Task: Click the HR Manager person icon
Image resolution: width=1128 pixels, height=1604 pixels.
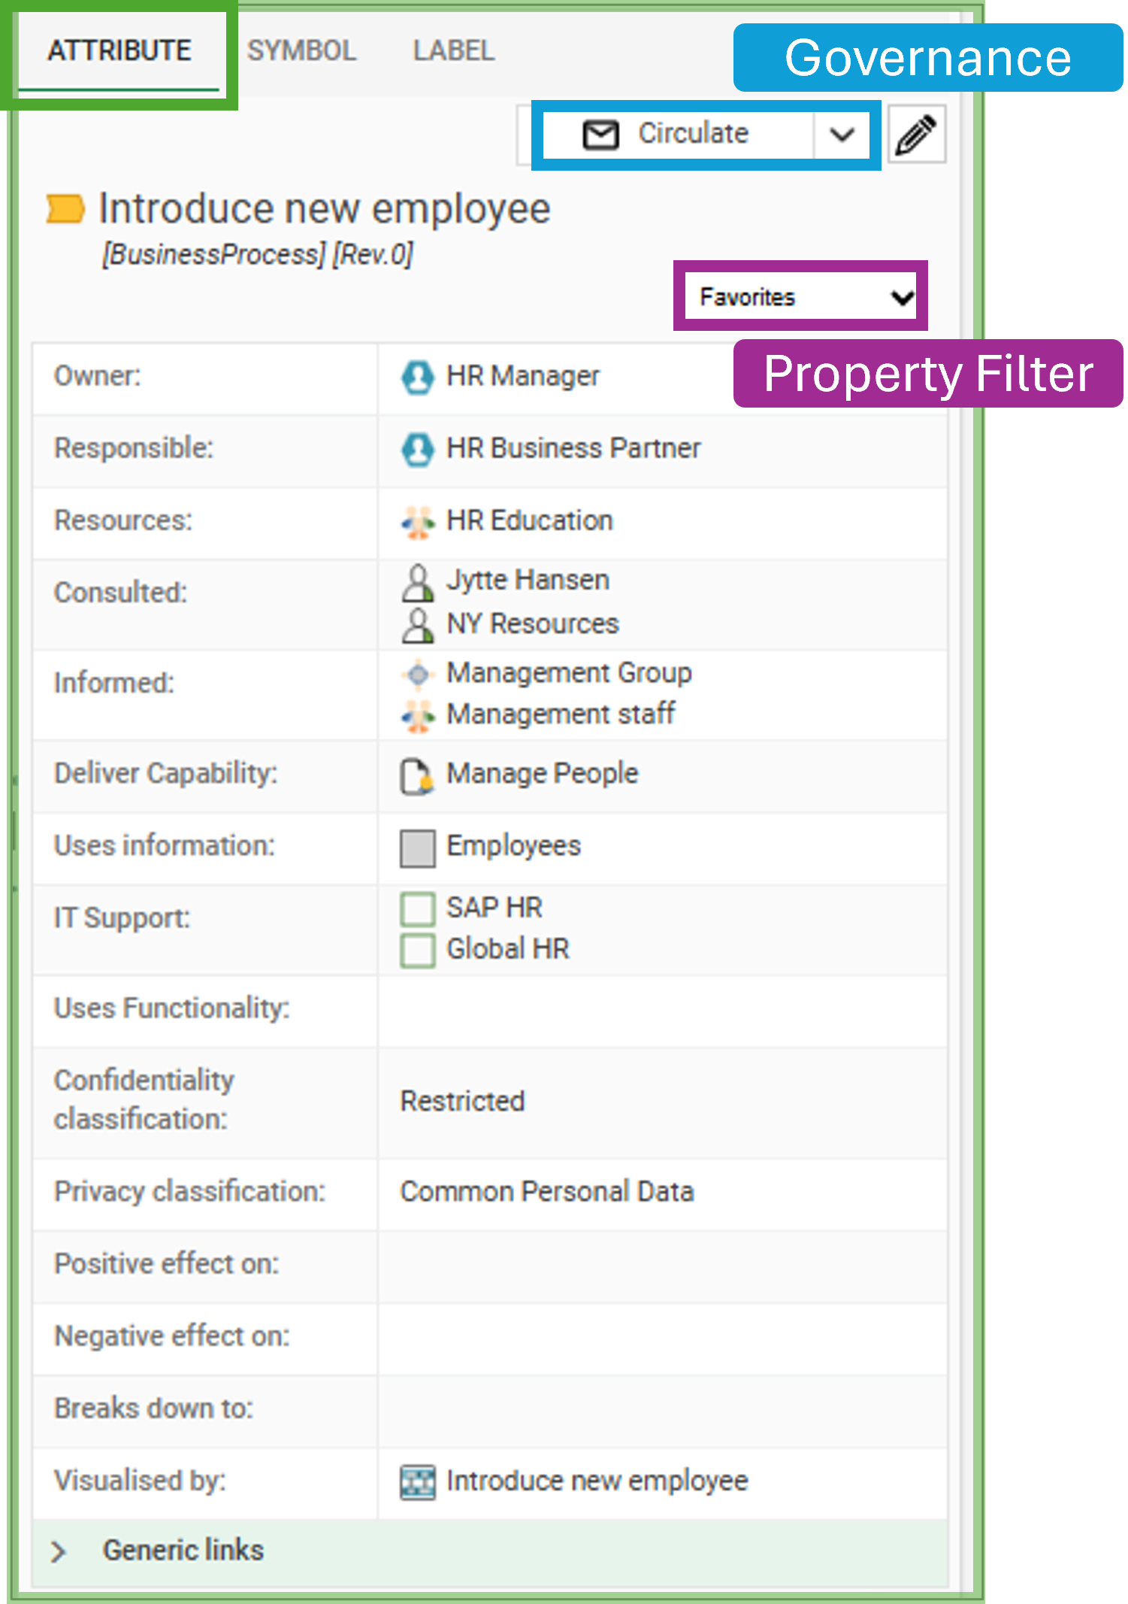Action: (419, 375)
